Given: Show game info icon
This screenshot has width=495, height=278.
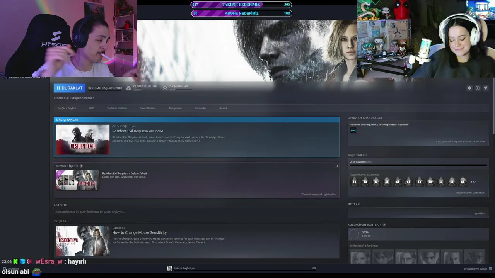Looking at the screenshot, I should point(478,88).
